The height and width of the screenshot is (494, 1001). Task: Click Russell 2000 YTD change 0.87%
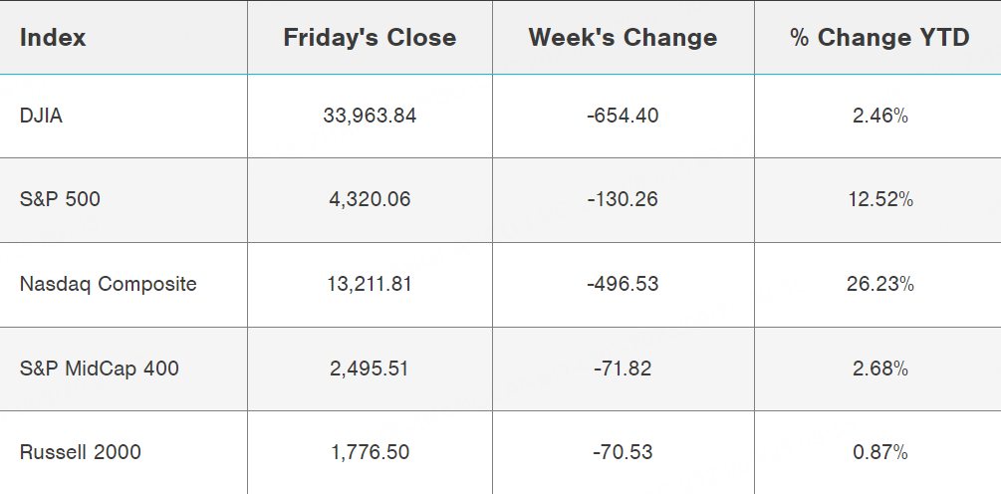(x=879, y=452)
